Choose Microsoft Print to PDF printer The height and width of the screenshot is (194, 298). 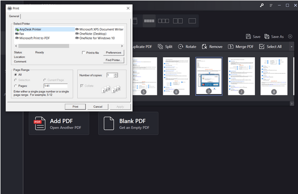[33, 38]
